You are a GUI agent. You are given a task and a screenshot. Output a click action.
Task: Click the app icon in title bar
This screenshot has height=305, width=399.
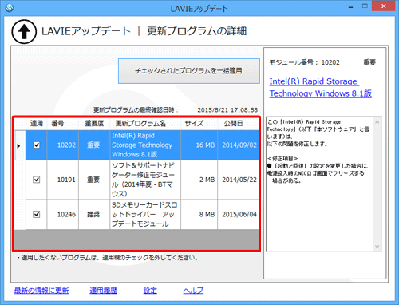10,7
